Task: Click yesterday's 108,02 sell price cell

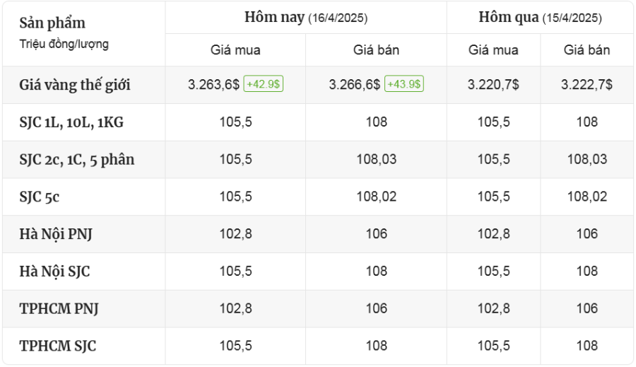Action: coord(587,197)
